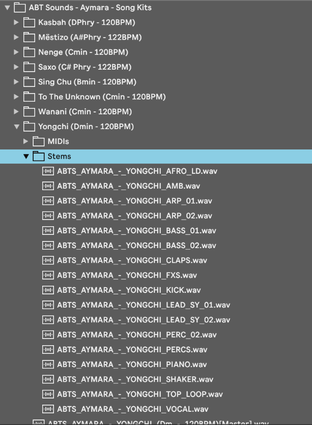Click the waveform icon beside YONGCHI_KICK.wav
The width and height of the screenshot is (312, 425).
coord(48,290)
